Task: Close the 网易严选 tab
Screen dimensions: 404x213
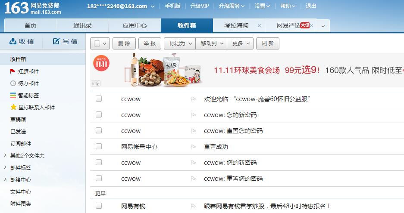Action: pos(312,25)
